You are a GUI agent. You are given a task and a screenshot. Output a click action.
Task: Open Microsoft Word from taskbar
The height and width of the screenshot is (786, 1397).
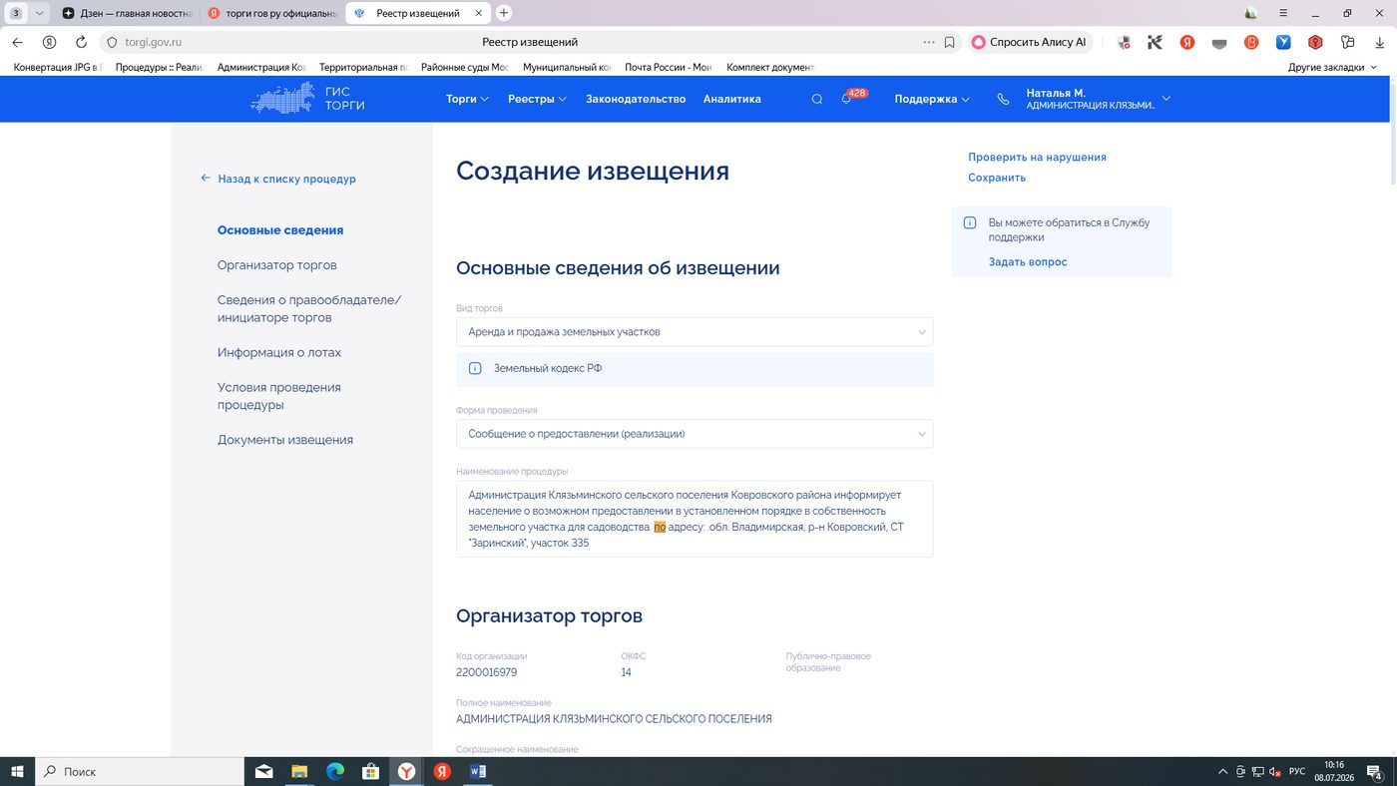click(x=477, y=771)
